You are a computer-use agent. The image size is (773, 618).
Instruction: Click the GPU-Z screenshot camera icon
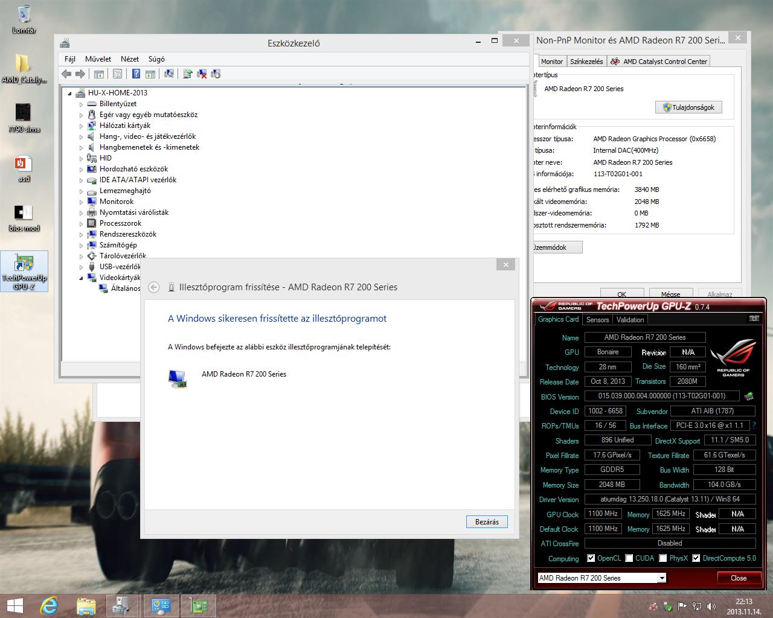pyautogui.click(x=754, y=319)
